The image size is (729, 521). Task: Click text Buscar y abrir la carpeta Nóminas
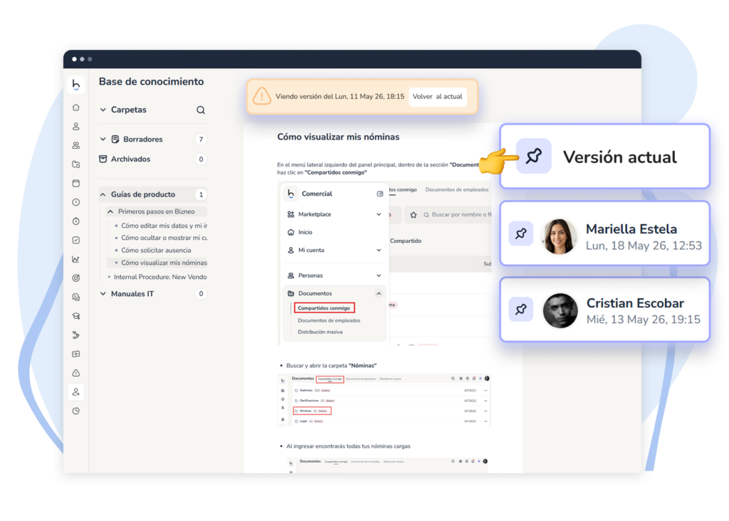point(332,366)
